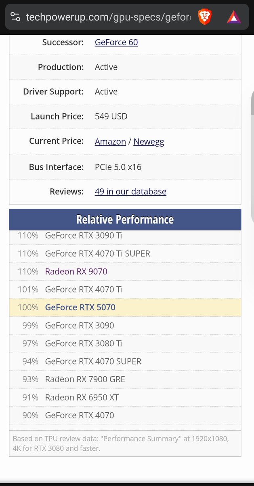Open the GeForce 60 successor link

[x=116, y=42]
